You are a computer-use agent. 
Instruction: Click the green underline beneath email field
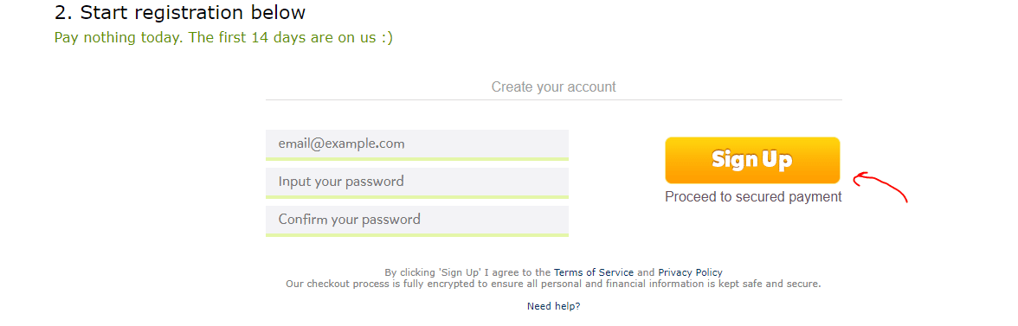(417, 159)
